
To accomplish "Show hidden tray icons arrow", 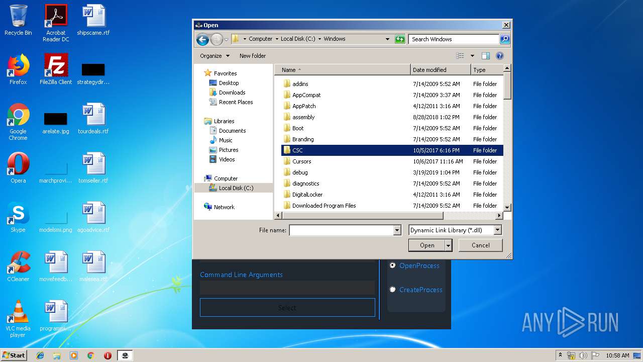I will click(560, 355).
